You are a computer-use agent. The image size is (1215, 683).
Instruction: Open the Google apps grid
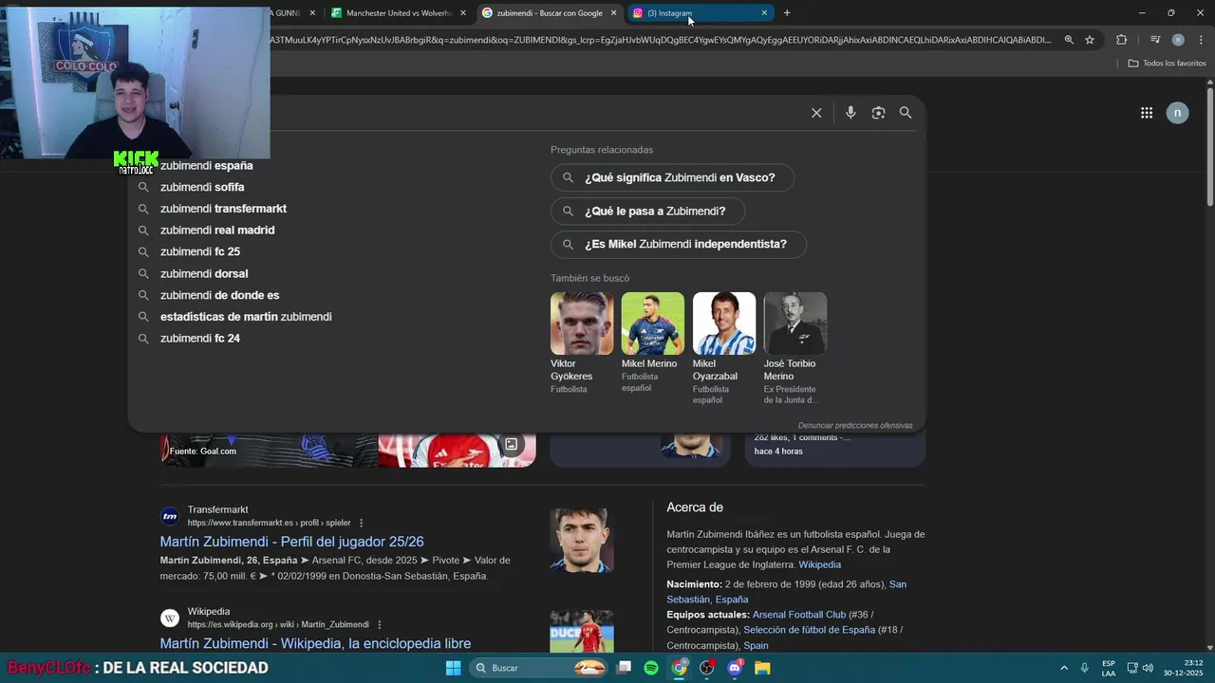(x=1147, y=113)
